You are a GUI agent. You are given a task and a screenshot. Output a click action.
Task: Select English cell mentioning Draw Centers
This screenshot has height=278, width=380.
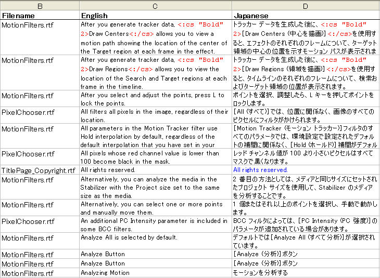155,37
